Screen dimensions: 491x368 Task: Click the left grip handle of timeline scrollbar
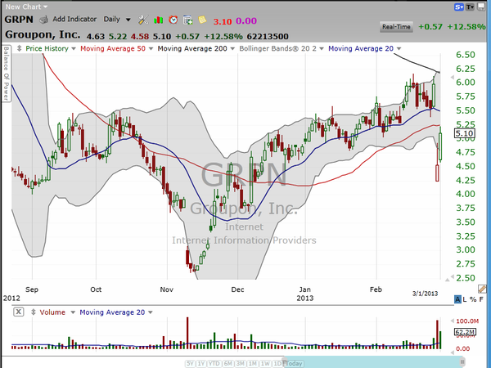point(286,362)
